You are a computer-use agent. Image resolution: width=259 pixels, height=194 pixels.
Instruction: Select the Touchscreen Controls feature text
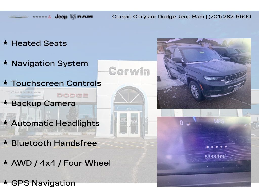point(56,83)
